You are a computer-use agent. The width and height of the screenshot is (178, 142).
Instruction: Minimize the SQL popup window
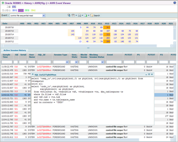146,75
